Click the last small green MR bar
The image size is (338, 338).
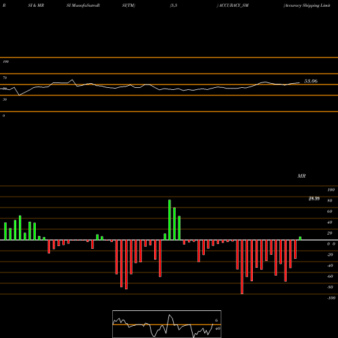click(300, 239)
